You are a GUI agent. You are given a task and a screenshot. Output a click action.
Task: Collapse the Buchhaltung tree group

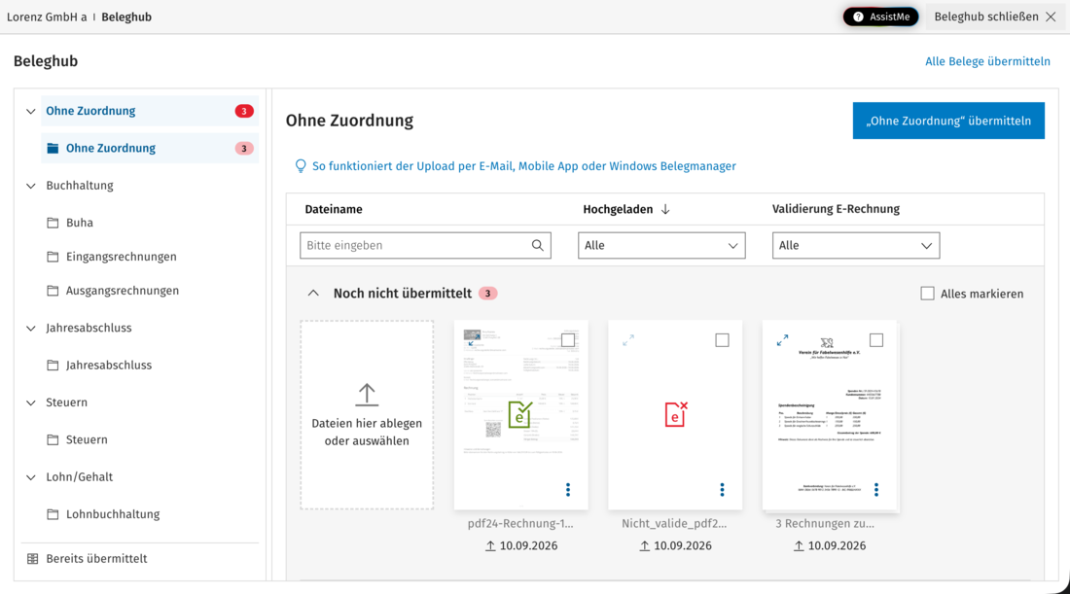point(31,186)
